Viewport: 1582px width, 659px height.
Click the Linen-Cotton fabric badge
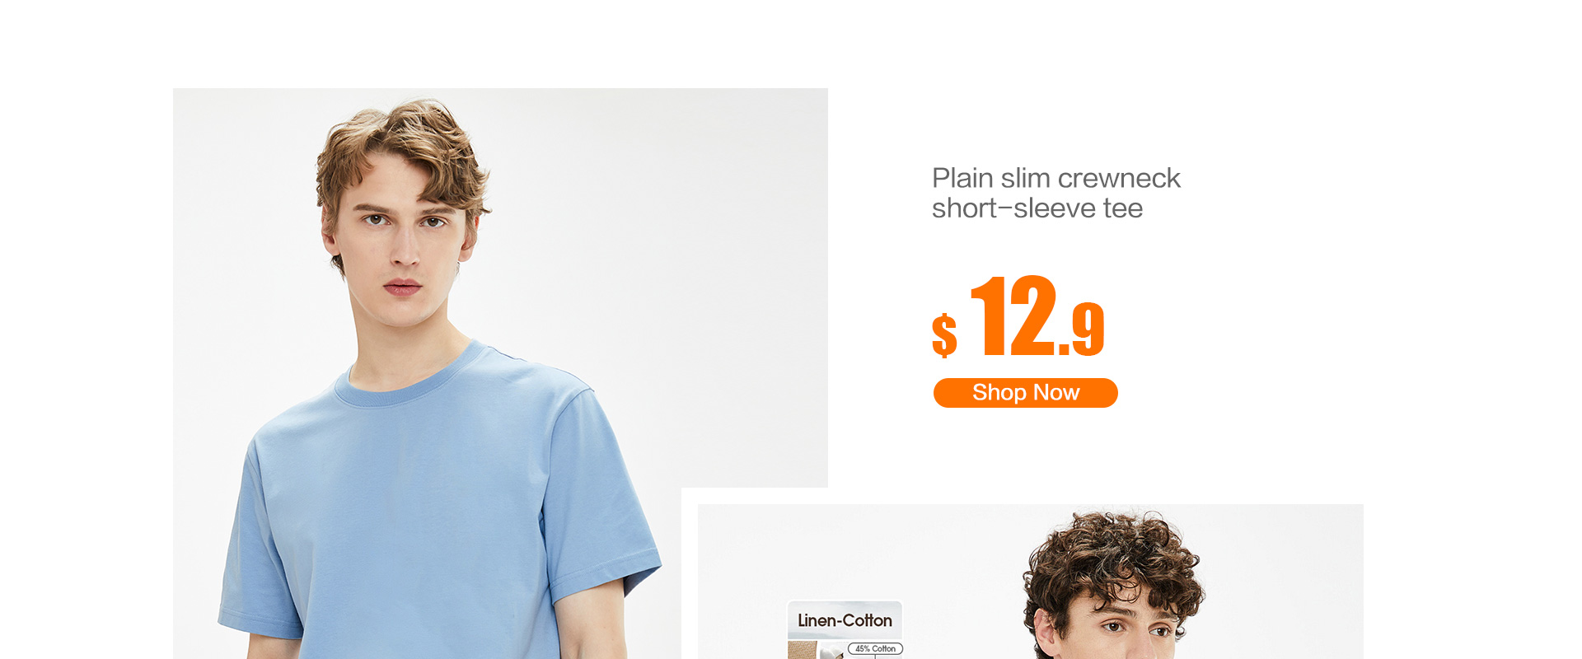(x=845, y=620)
